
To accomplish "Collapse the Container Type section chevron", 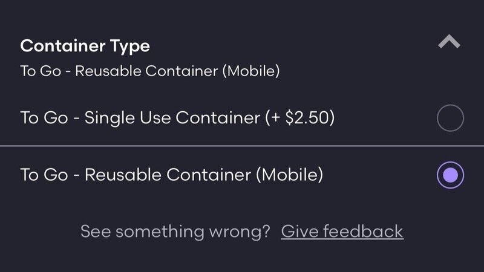I will 450,42.
